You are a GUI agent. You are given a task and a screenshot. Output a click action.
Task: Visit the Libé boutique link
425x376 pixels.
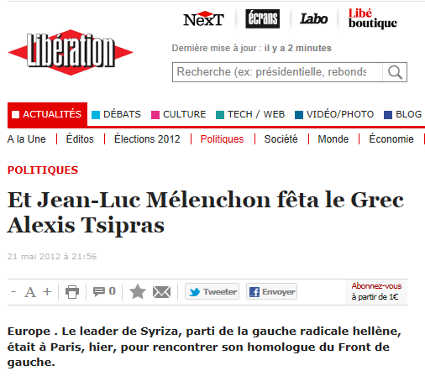(372, 18)
